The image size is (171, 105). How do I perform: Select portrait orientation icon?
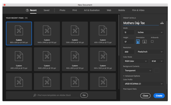point(138,42)
